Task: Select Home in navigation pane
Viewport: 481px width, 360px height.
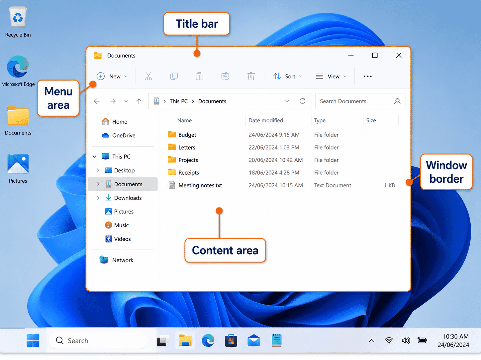Action: [x=115, y=122]
